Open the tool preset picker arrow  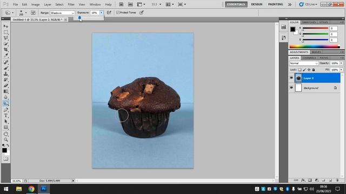click(x=12, y=13)
